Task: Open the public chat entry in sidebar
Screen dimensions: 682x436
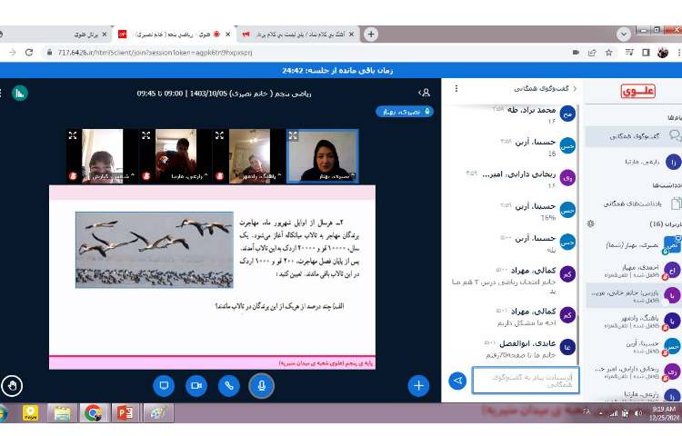Action: click(x=634, y=136)
